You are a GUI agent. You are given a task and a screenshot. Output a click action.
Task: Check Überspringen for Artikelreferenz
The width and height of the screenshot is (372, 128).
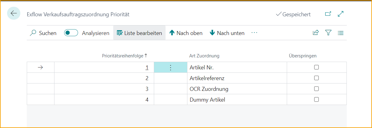(316, 78)
